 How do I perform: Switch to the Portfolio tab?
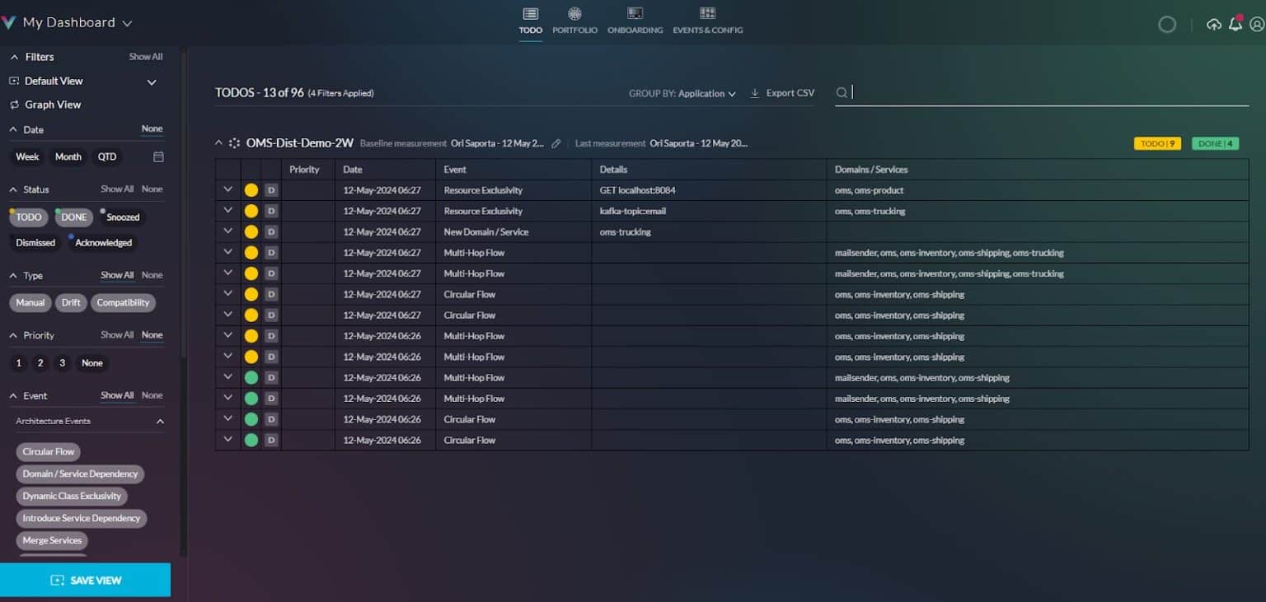point(574,21)
